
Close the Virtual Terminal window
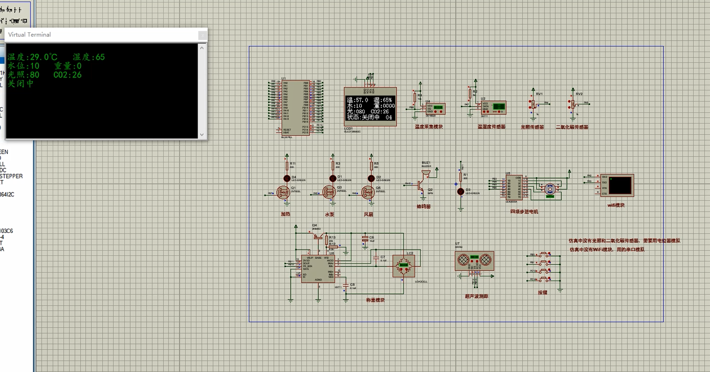coord(202,35)
